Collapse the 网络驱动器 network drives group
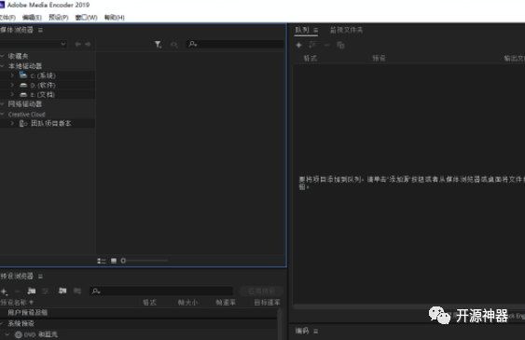Image resolution: width=525 pixels, height=340 pixels. (x=2, y=104)
